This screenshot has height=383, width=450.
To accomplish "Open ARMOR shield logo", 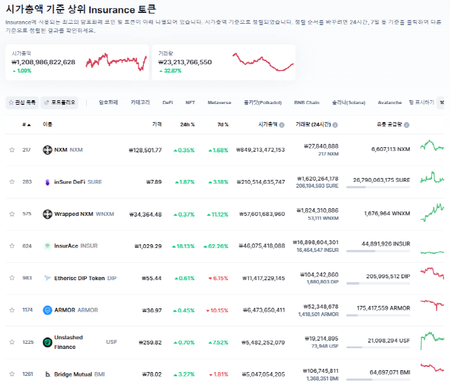I will [48, 310].
